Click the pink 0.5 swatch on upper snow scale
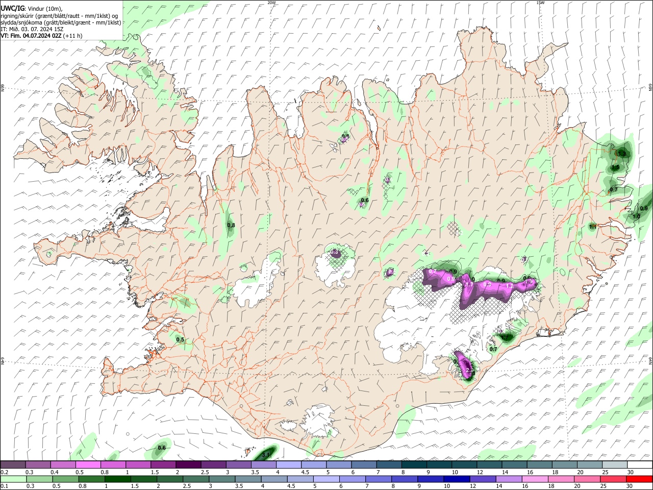This screenshot has height=490, width=653. 88,465
